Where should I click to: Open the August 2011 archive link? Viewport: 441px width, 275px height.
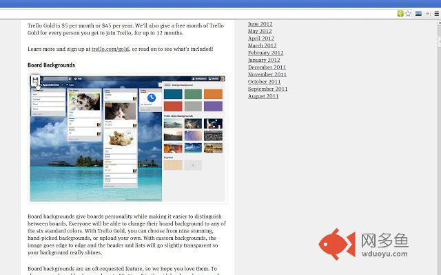coord(263,96)
